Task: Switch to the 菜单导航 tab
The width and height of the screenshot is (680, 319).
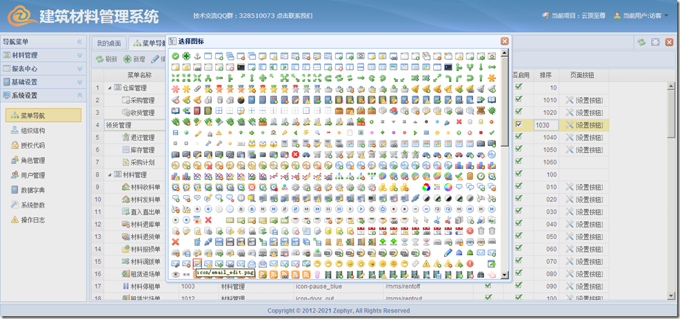Action: (x=149, y=43)
